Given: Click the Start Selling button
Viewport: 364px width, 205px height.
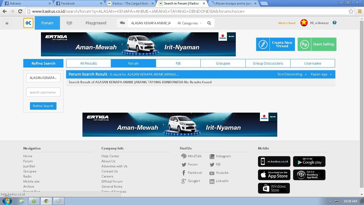Looking at the screenshot, I should click(x=317, y=44).
